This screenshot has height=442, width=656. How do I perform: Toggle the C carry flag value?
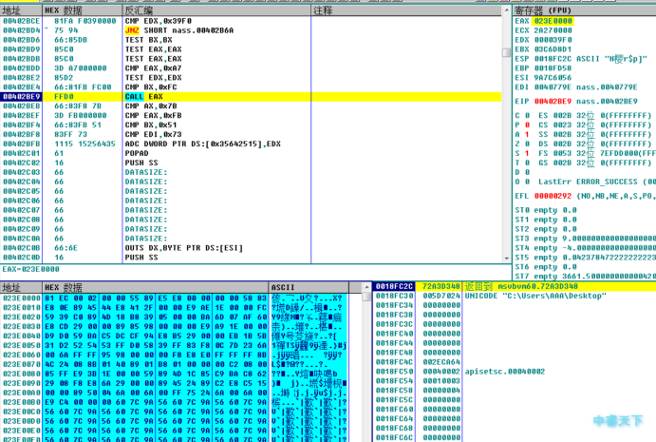527,116
